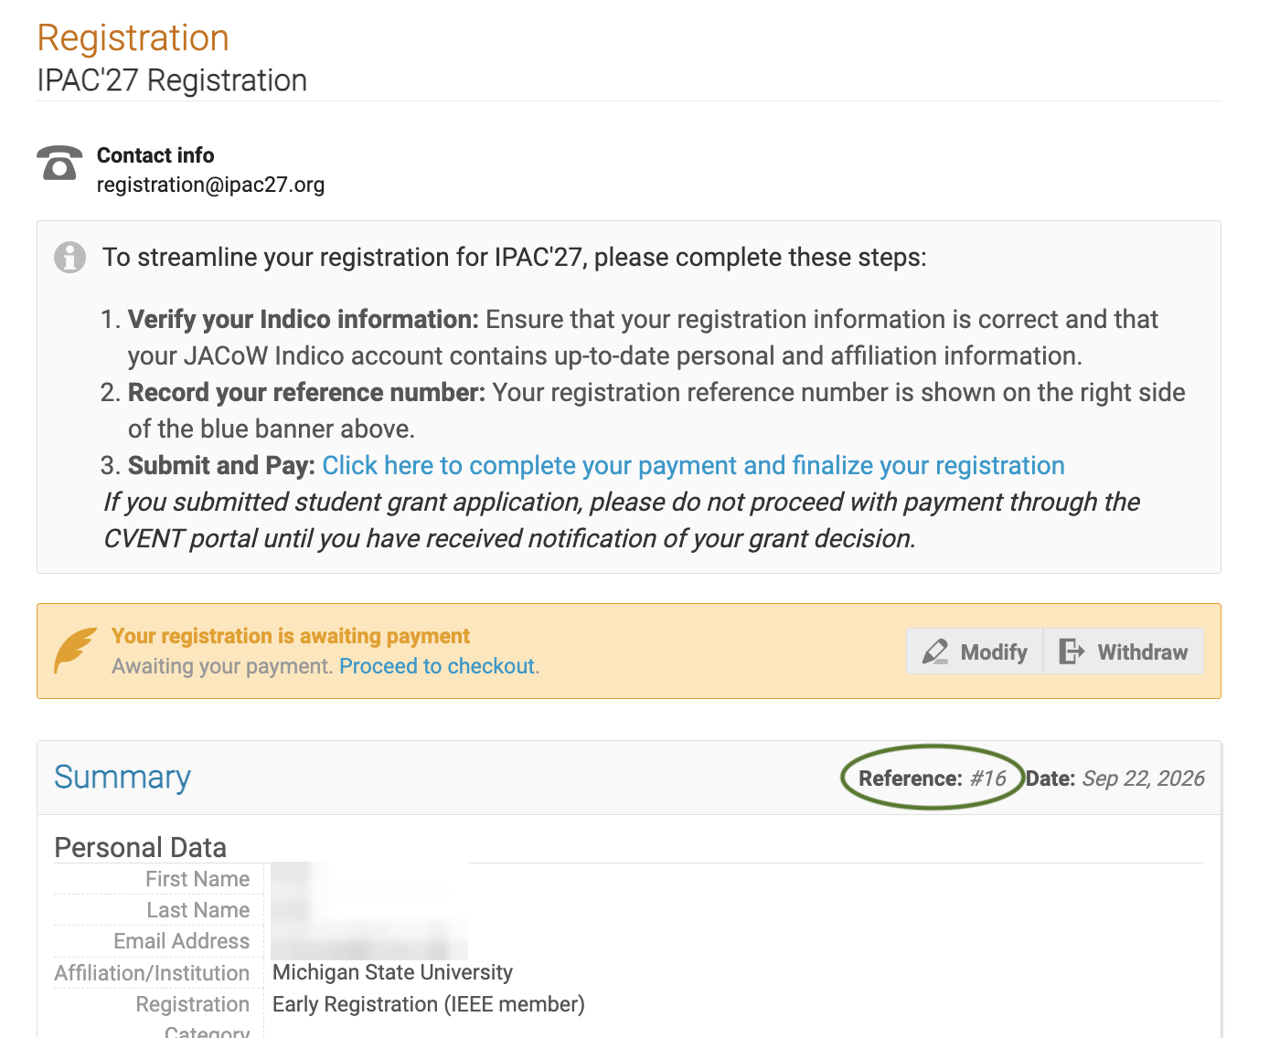This screenshot has width=1269, height=1038.
Task: Click Early Registration (IEEE member) value
Action: click(x=429, y=1004)
